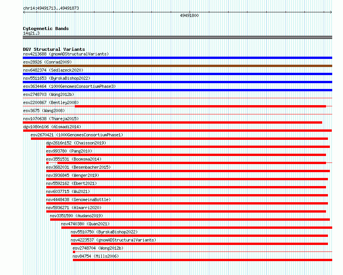Click the long red segment of esv3551531
The width and height of the screenshot is (343, 275).
click(x=192, y=163)
